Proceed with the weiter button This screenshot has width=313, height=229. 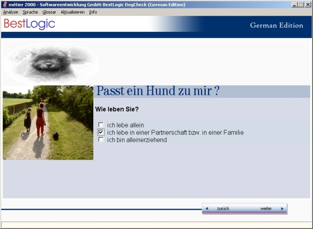(266, 209)
